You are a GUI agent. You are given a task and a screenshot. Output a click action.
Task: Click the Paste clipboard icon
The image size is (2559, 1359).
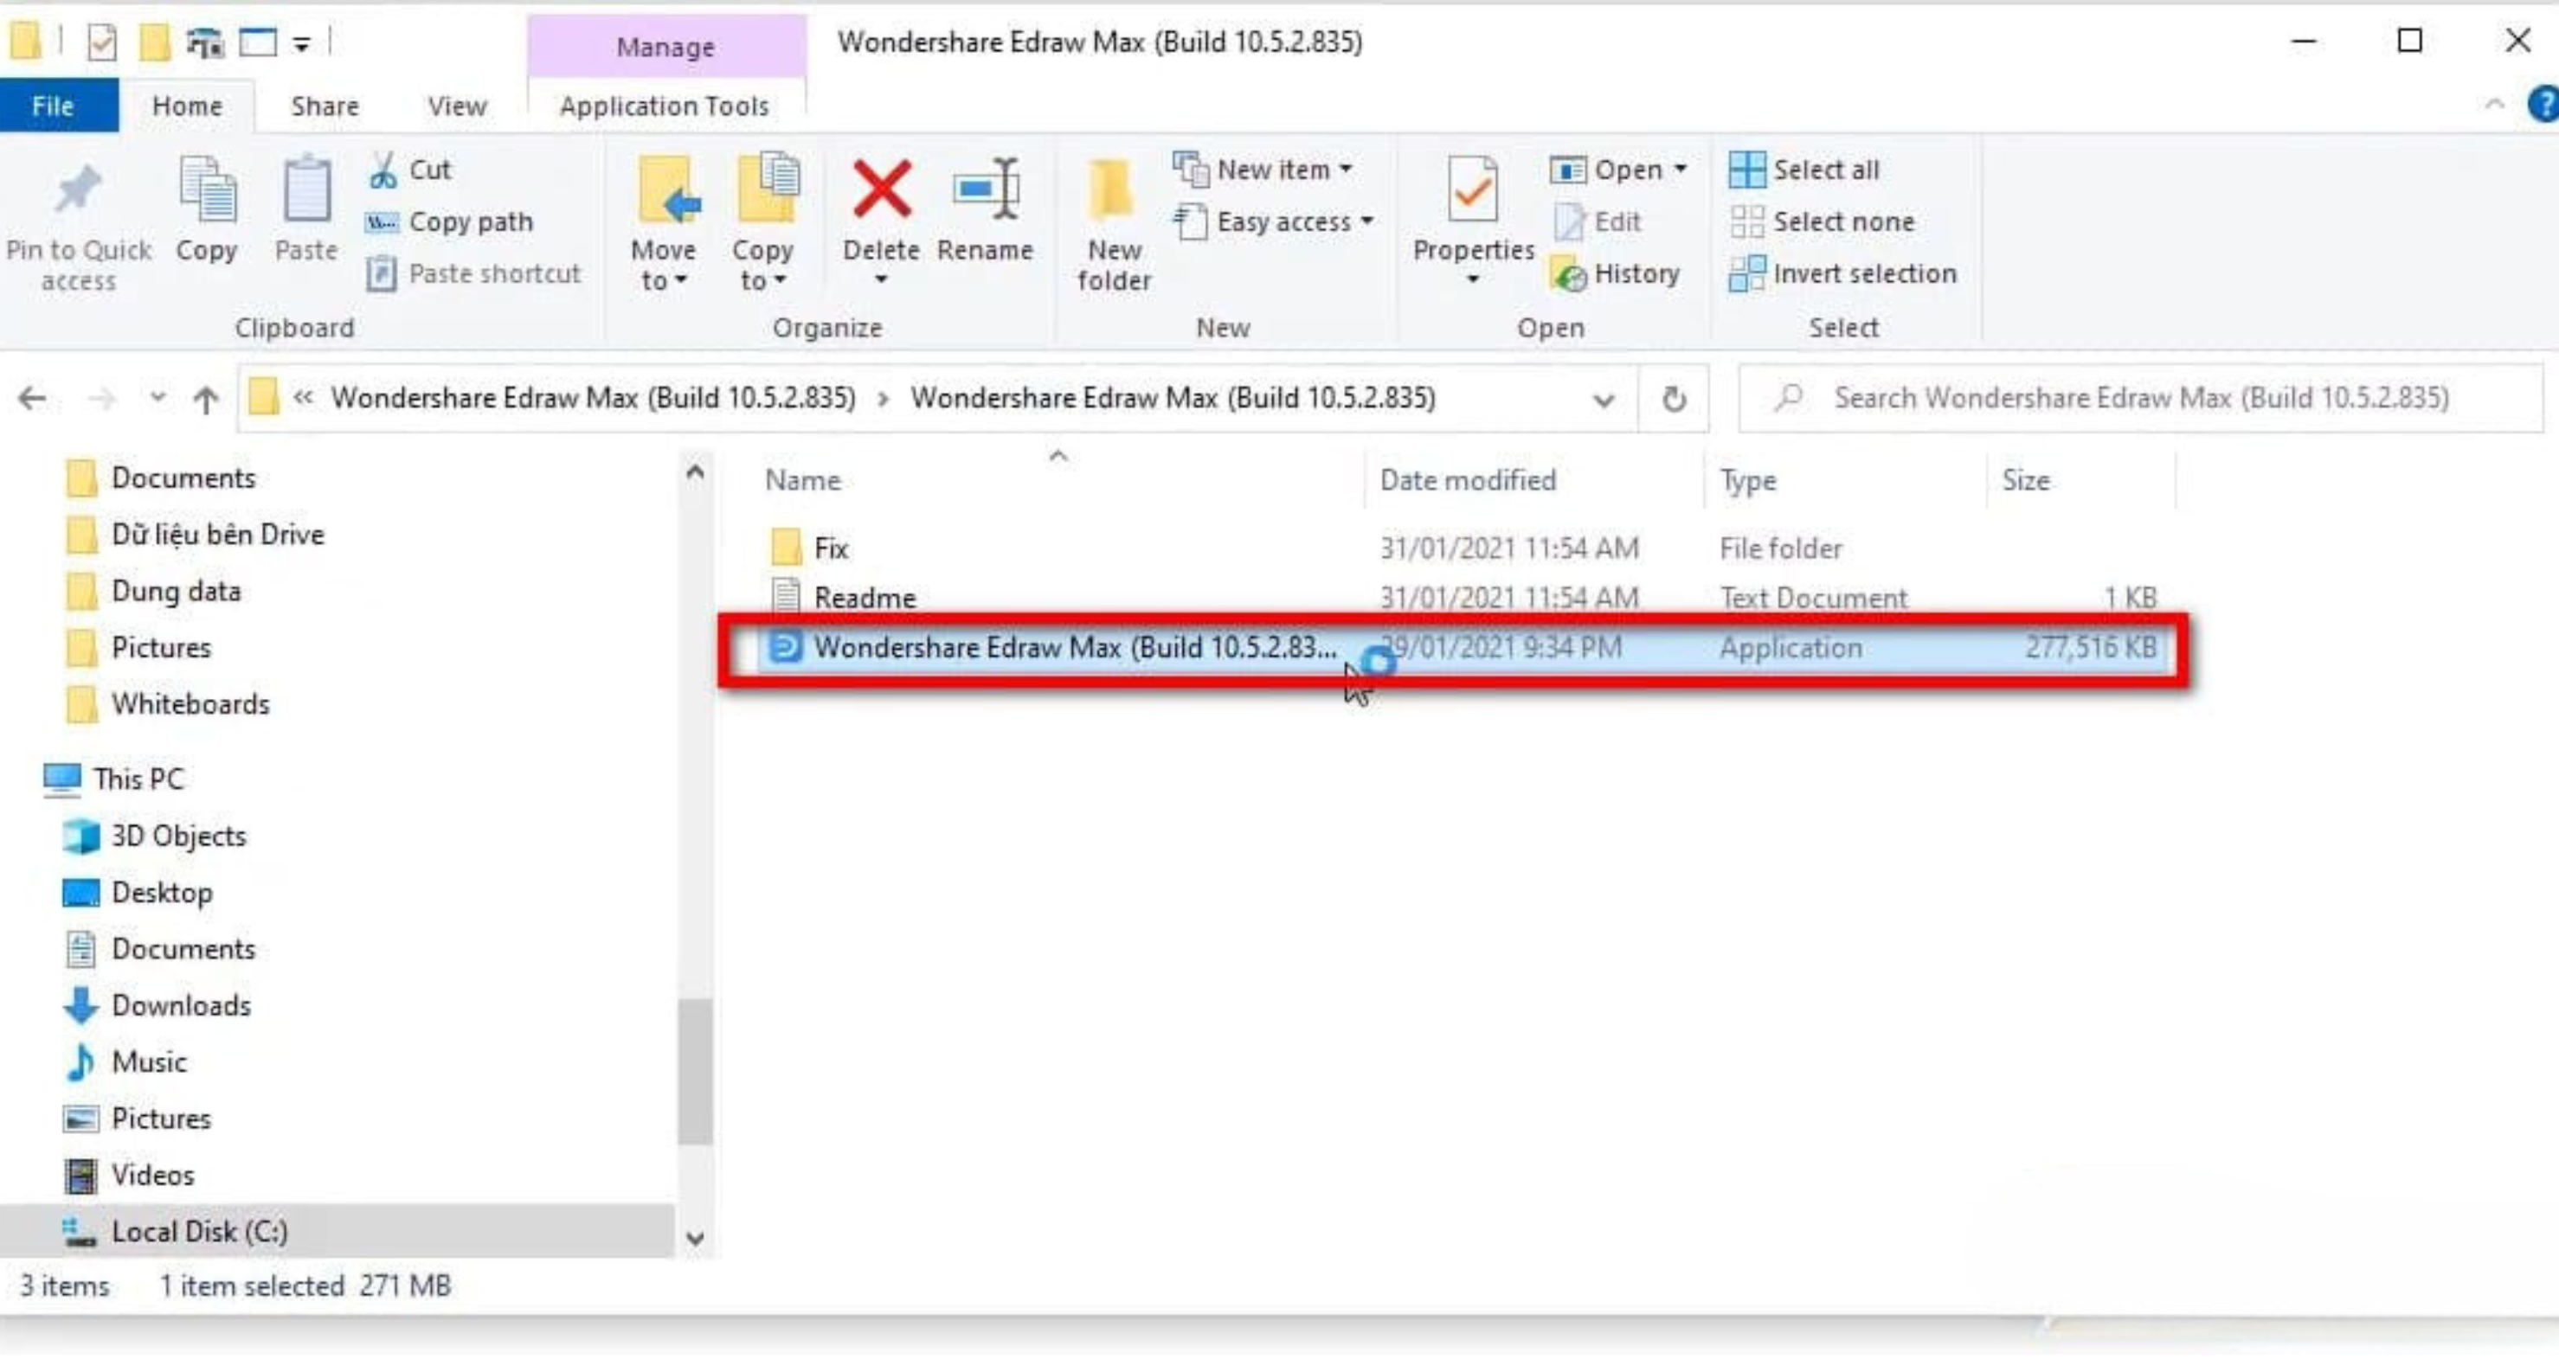306,189
